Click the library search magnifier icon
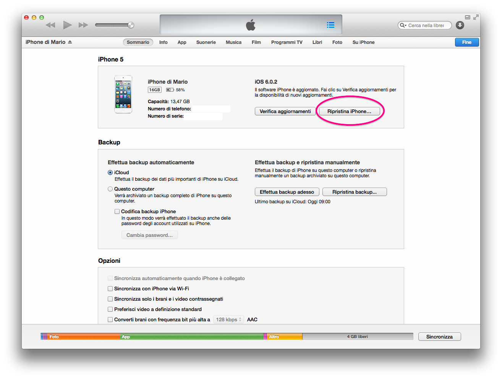The width and height of the screenshot is (502, 379). click(x=403, y=26)
